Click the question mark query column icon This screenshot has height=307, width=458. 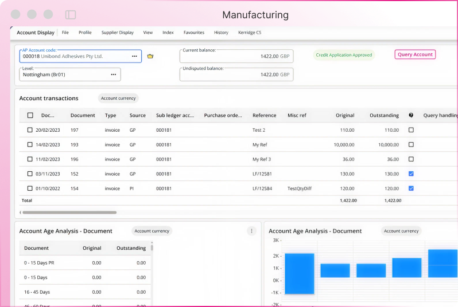pos(411,115)
